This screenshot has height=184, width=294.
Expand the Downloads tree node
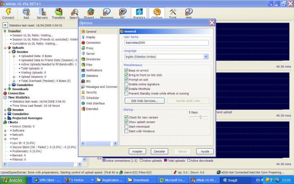(x=5, y=89)
